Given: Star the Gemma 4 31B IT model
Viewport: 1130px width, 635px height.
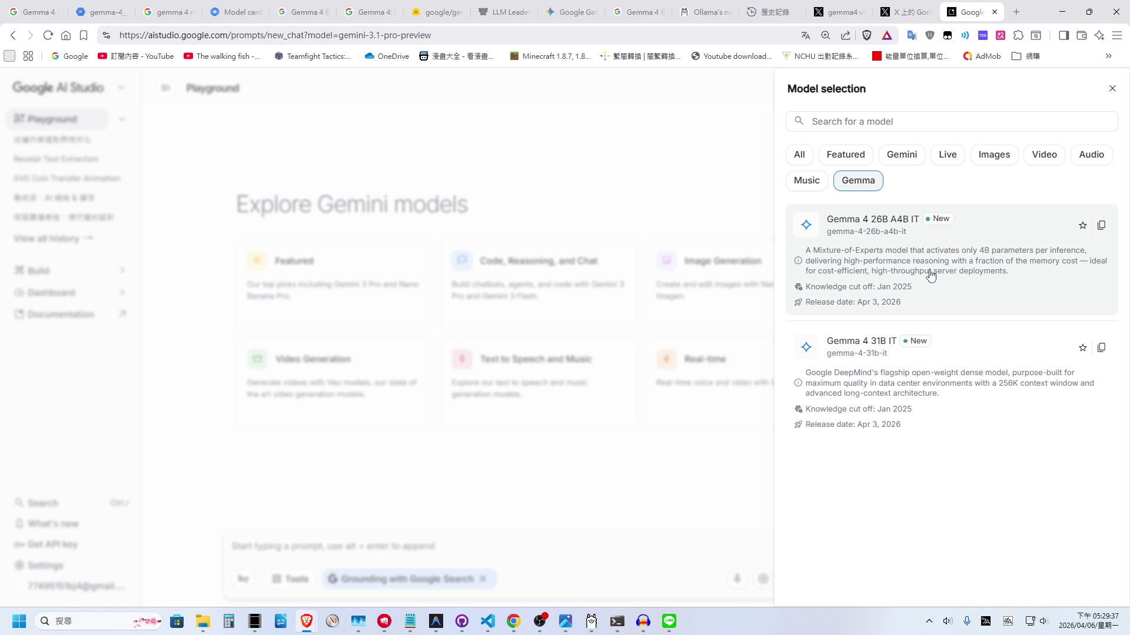Looking at the screenshot, I should tap(1082, 347).
